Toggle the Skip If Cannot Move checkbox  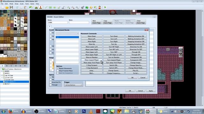[58, 71]
